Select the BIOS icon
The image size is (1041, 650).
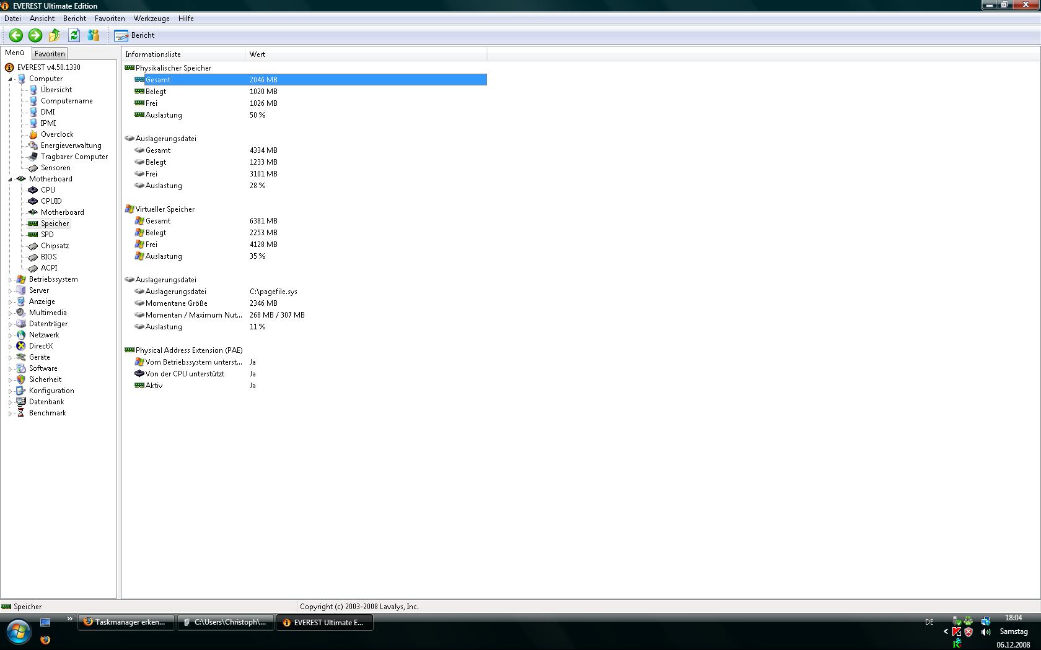point(33,257)
